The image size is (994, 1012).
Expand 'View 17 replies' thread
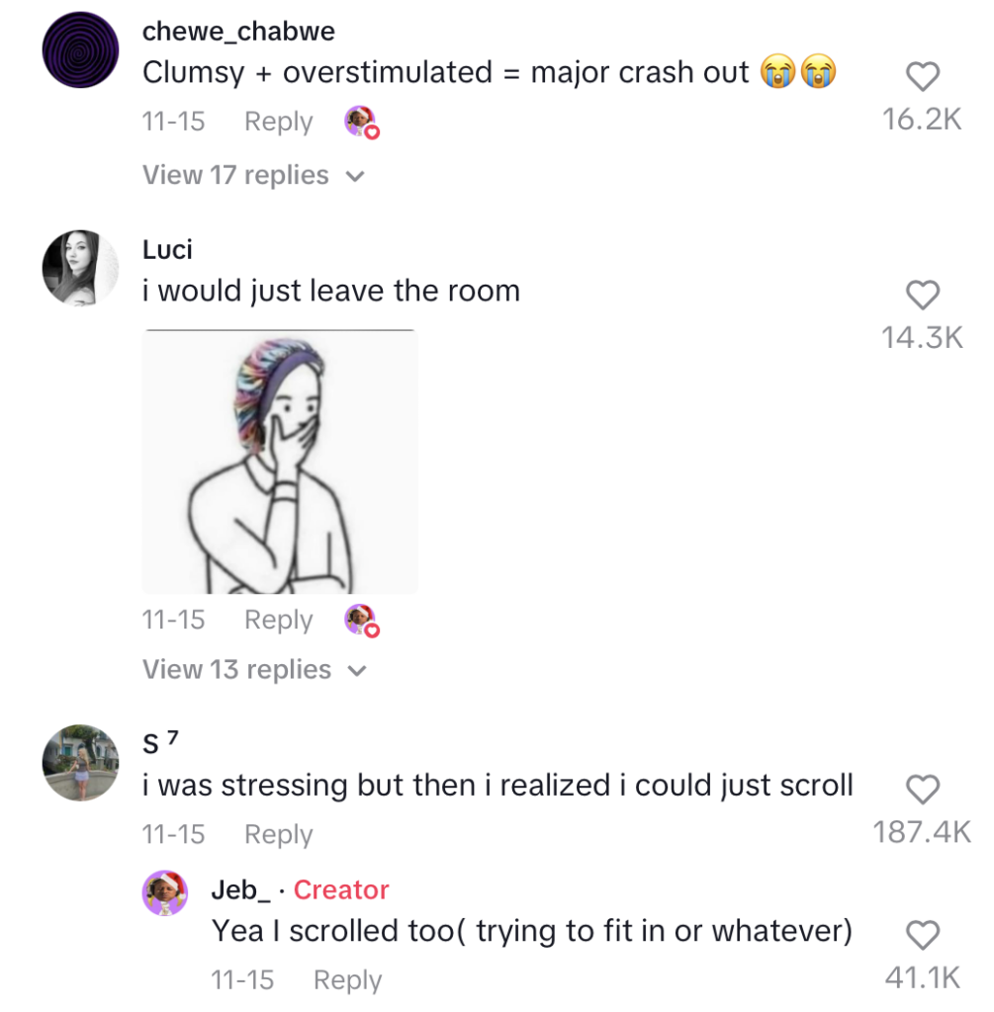(235, 175)
